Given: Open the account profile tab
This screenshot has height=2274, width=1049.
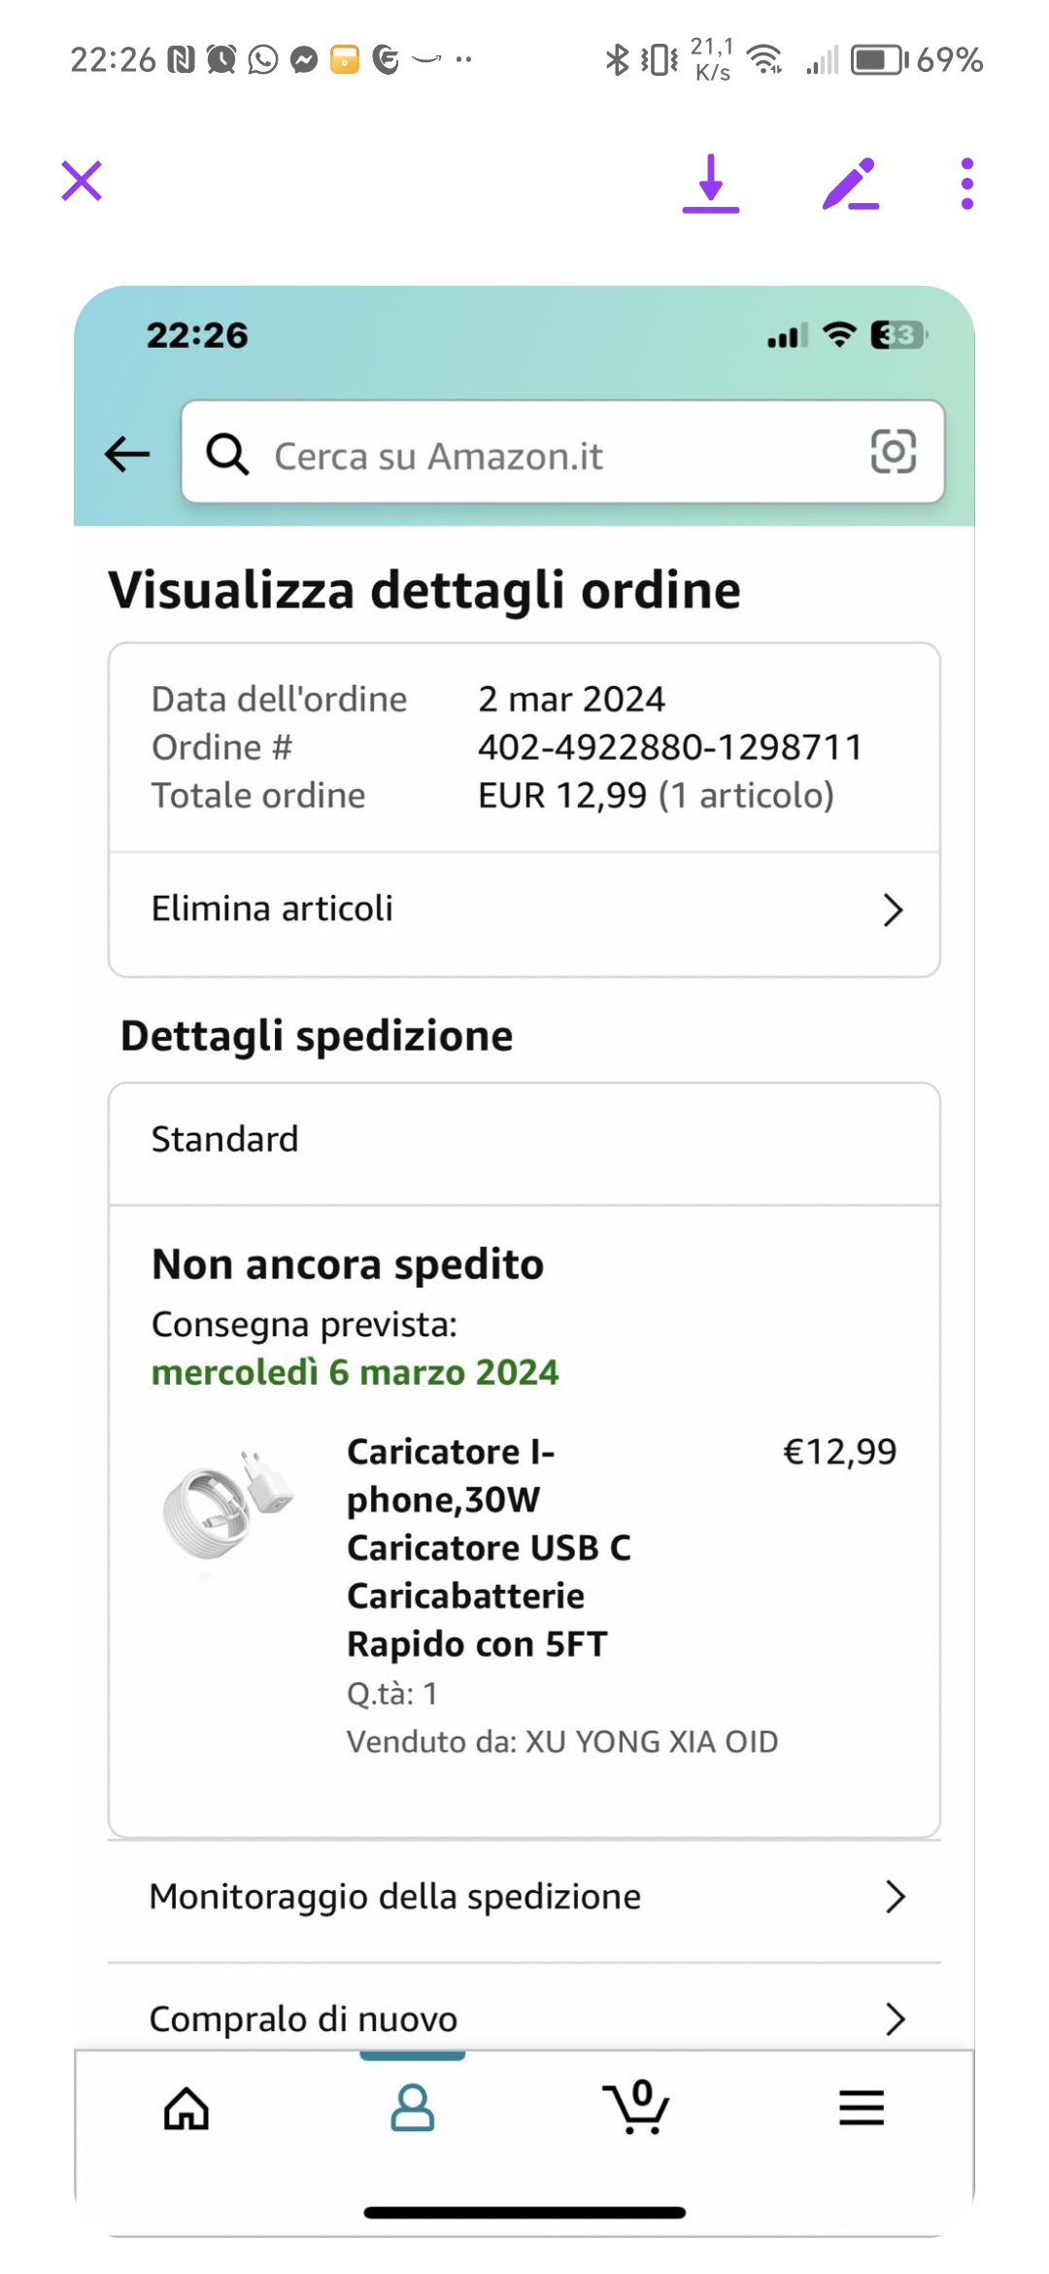Looking at the screenshot, I should pos(412,2109).
